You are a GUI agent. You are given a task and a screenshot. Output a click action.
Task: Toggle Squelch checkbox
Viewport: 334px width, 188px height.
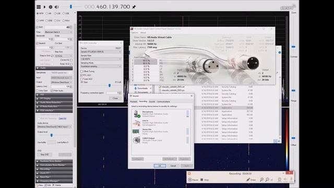click(37, 43)
